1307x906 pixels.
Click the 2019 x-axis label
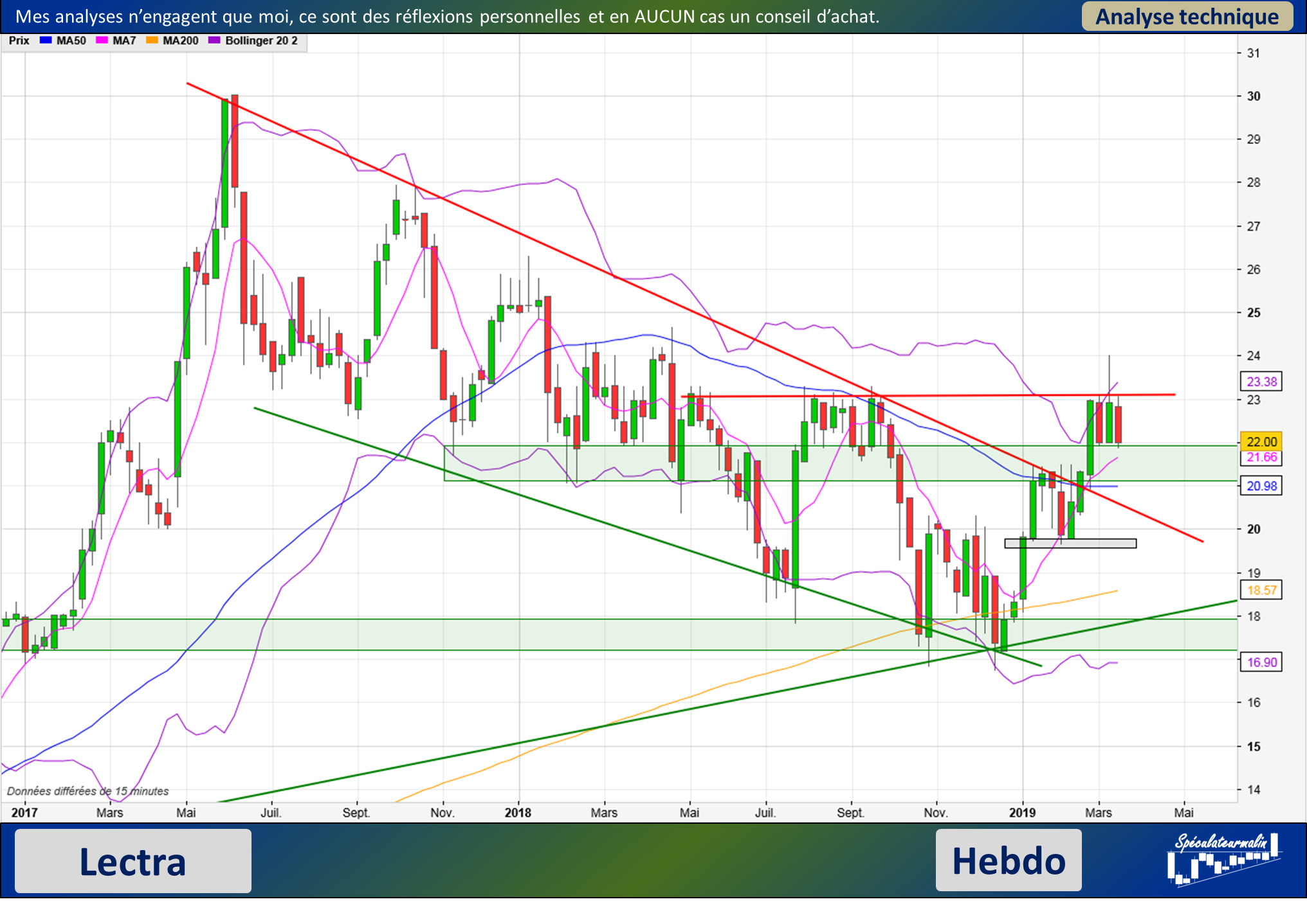[1022, 812]
